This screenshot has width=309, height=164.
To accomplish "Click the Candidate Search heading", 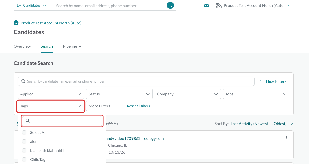I will [33, 63].
